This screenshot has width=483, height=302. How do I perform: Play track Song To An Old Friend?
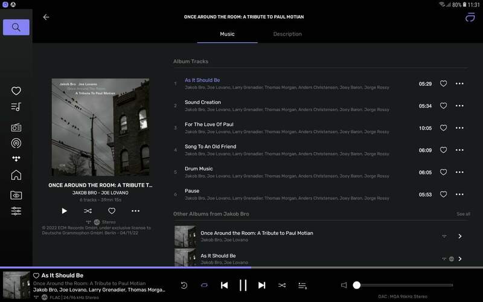(x=210, y=147)
